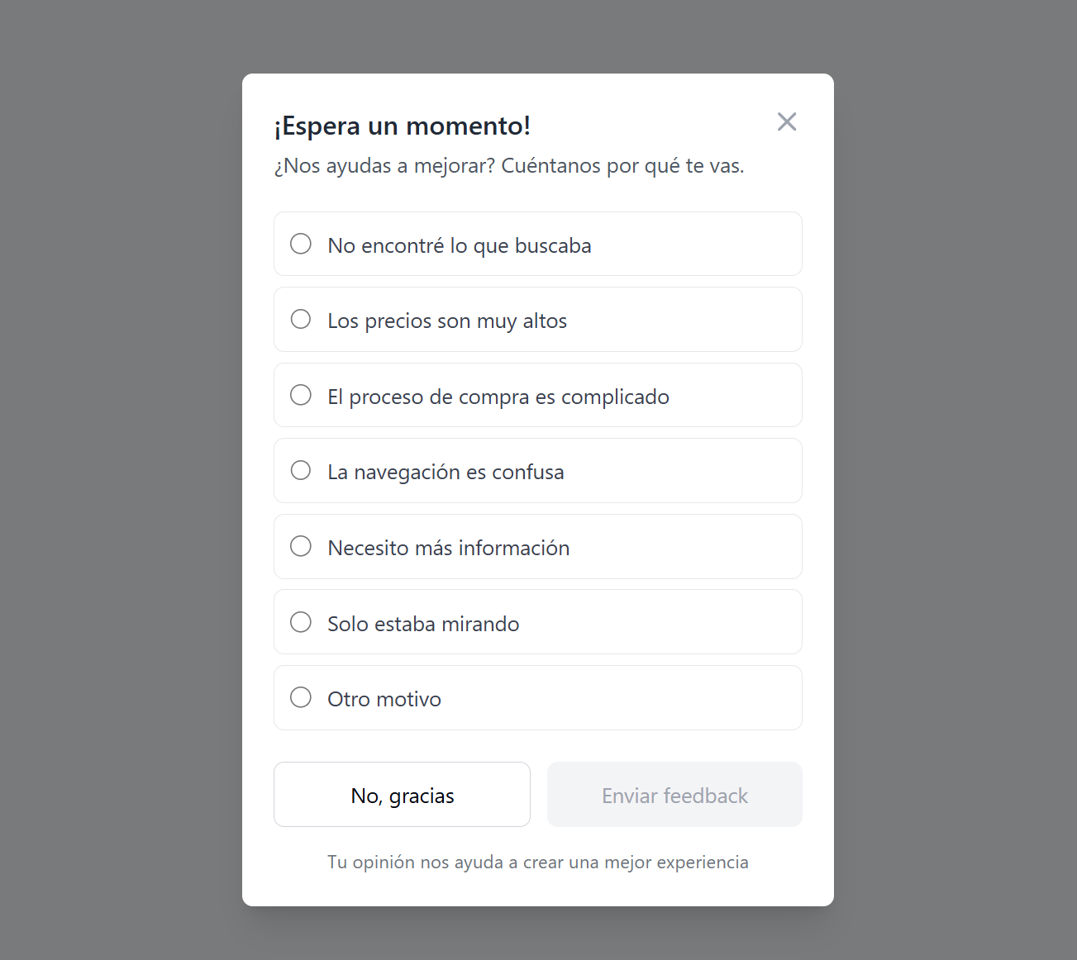Click the "Los precios son muy altos" option text
The width and height of the screenshot is (1077, 960).
[446, 321]
